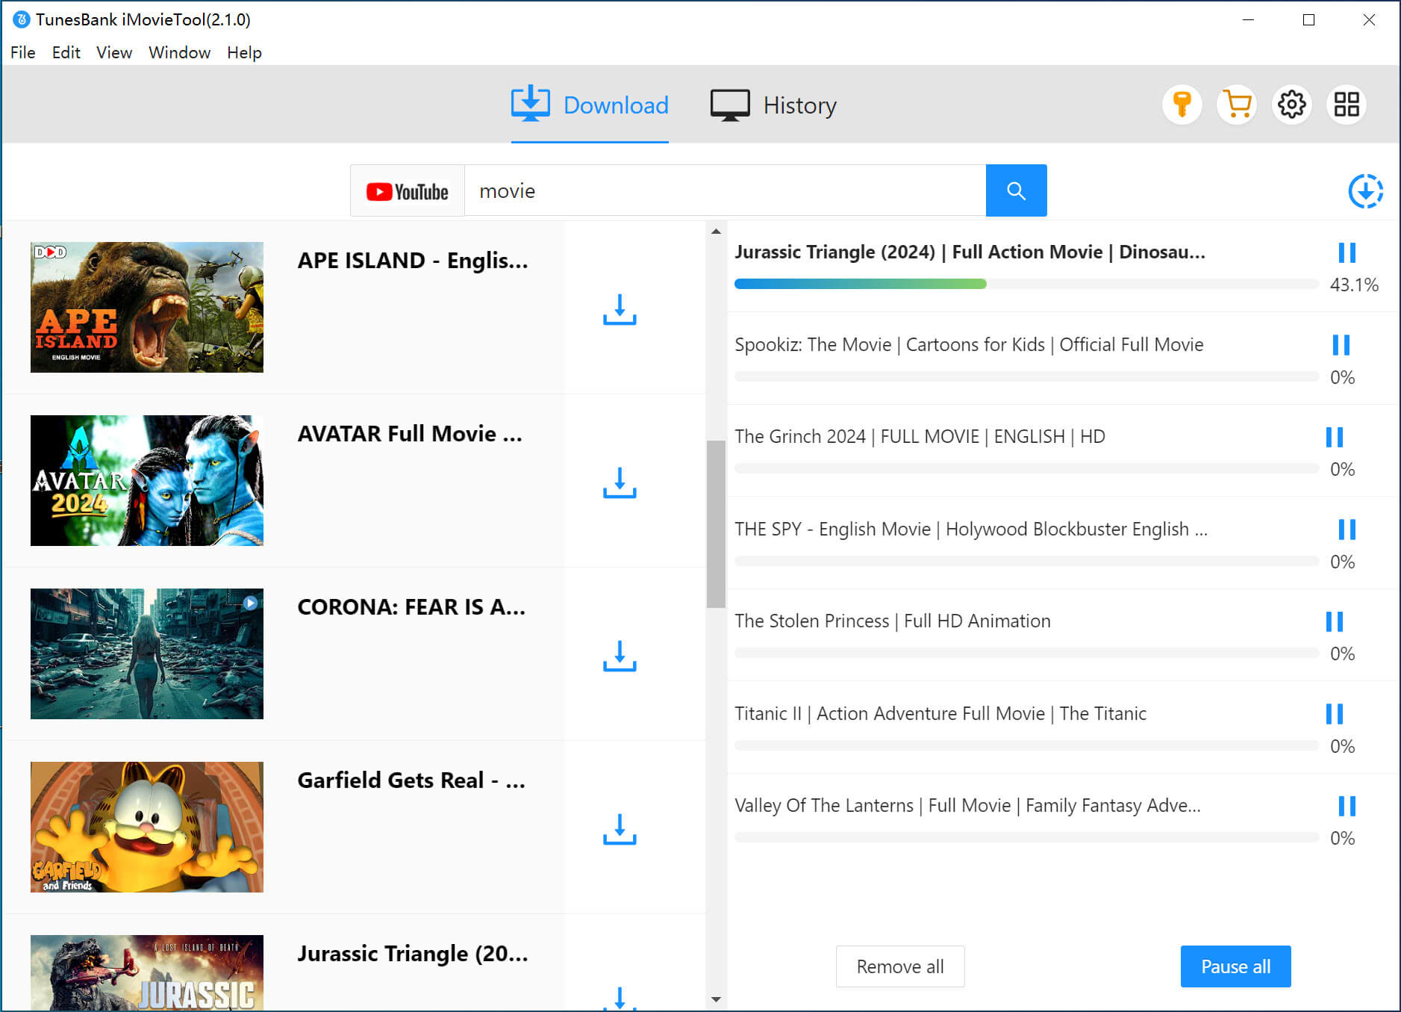Pause the Jurassic Triangle download
Image resolution: width=1401 pixels, height=1012 pixels.
click(1347, 252)
